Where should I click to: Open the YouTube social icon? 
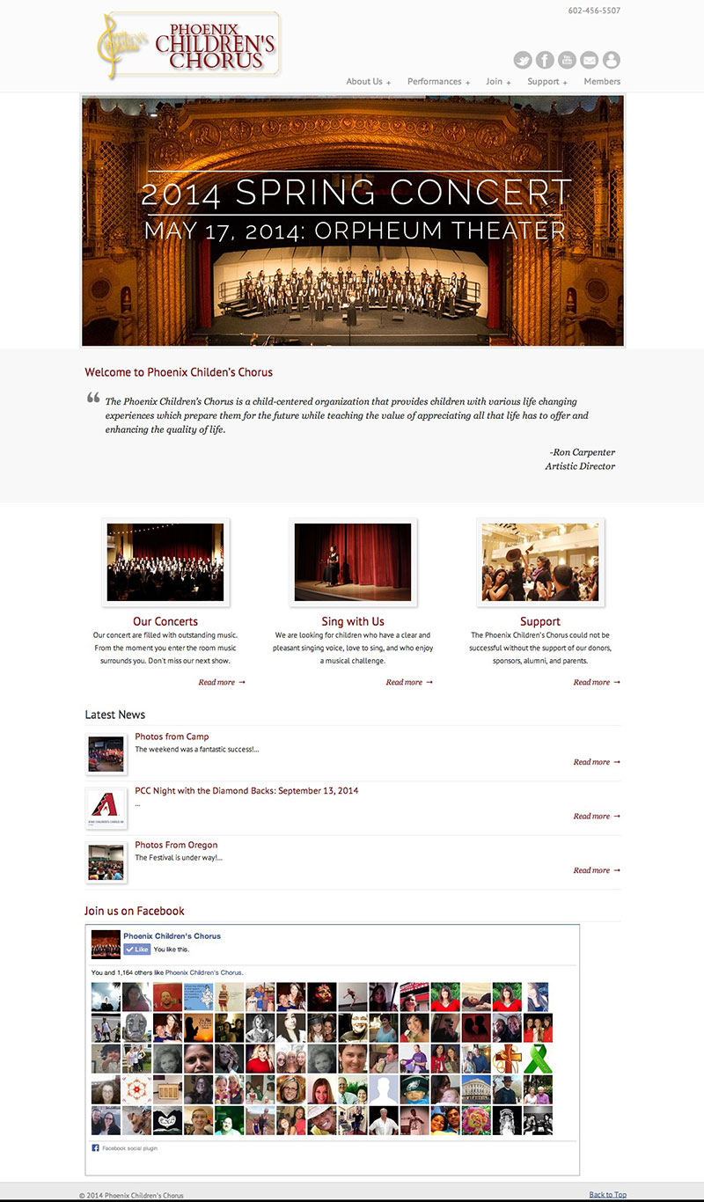568,60
